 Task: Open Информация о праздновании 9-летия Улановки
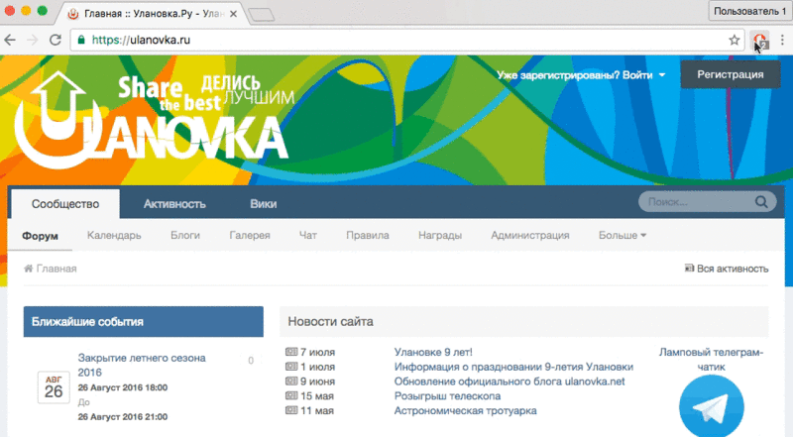pyautogui.click(x=513, y=367)
